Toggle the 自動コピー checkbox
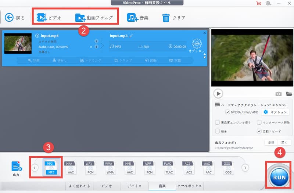 (x=259, y=131)
